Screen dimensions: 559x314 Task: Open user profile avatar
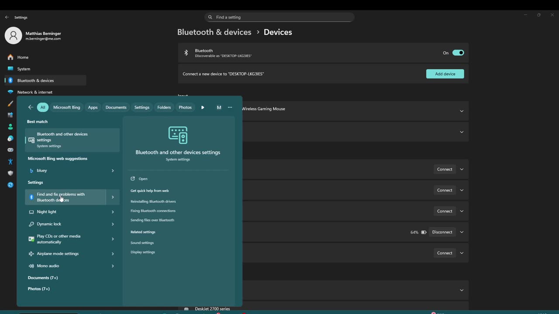coord(13,36)
